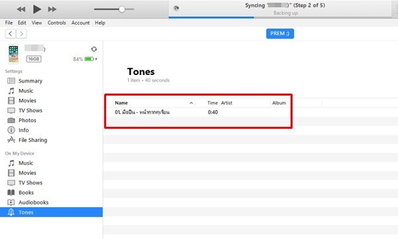Go back with the left arrow button

11,33
